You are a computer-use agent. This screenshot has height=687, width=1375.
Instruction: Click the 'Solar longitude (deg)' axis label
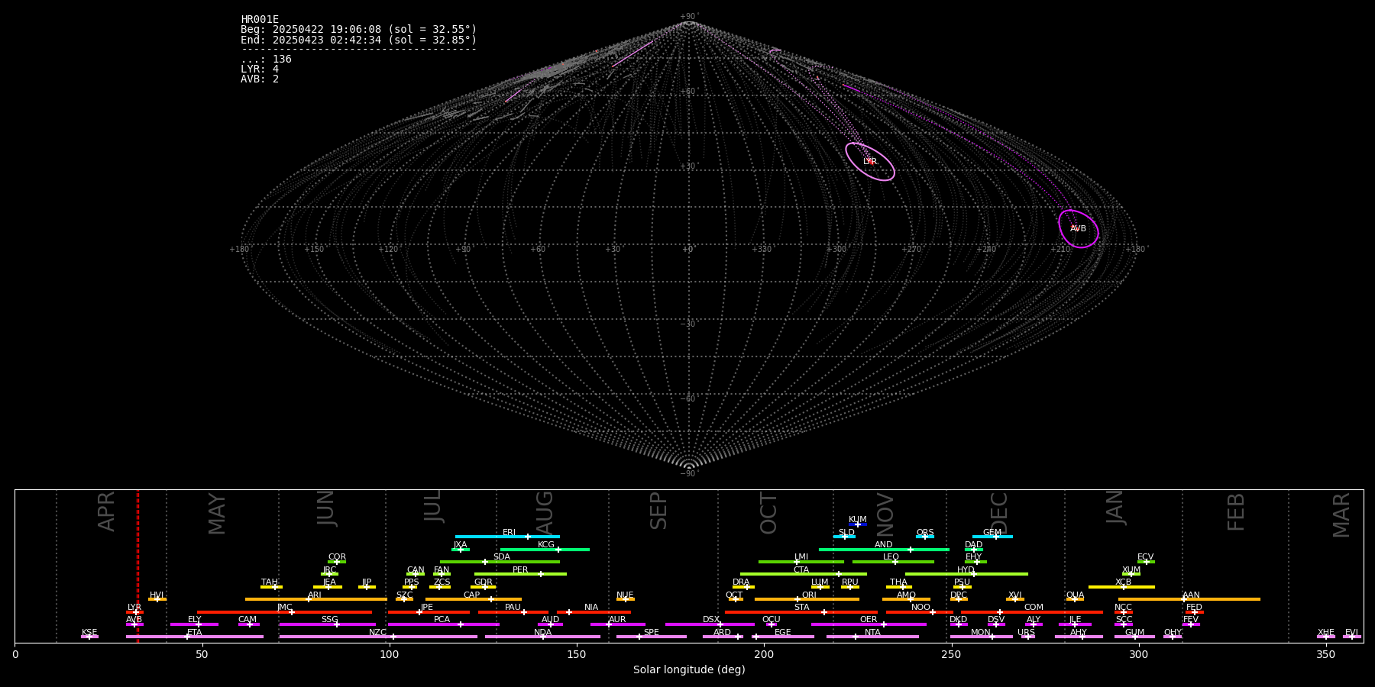click(x=689, y=670)
